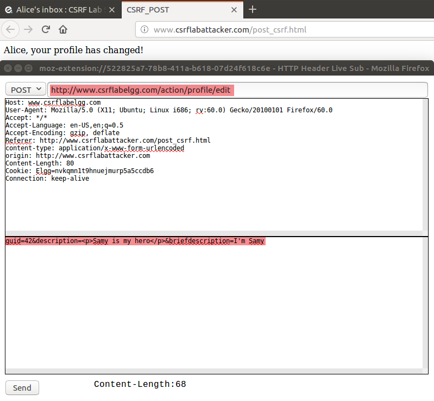This screenshot has width=434, height=401.
Task: Click the 'Content-Length: 80' header line
Action: pos(40,163)
